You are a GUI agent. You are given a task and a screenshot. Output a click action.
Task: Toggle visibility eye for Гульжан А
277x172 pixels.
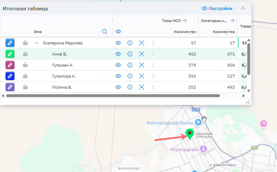pyautogui.click(x=118, y=65)
